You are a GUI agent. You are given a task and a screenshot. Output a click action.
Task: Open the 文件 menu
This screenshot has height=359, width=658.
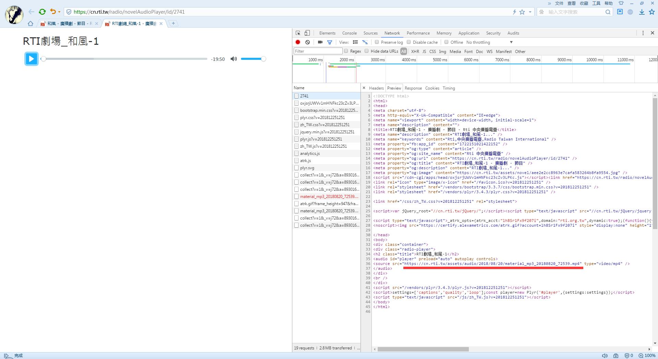559,3
